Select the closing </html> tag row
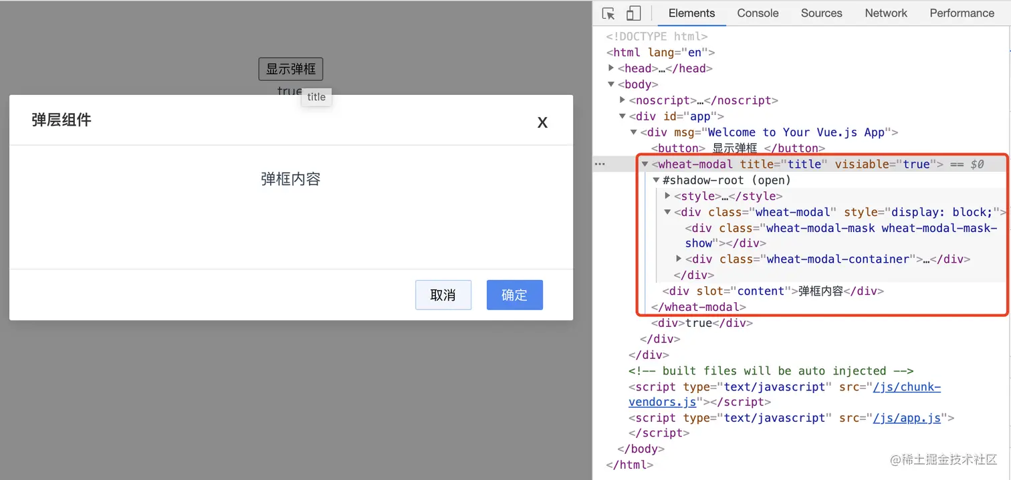This screenshot has height=480, width=1011. pyautogui.click(x=630, y=465)
